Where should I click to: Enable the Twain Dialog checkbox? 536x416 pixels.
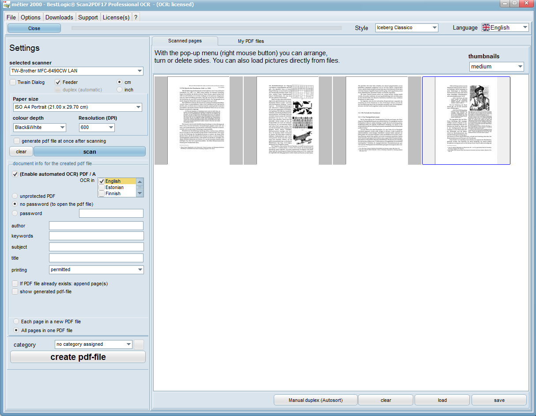13,82
